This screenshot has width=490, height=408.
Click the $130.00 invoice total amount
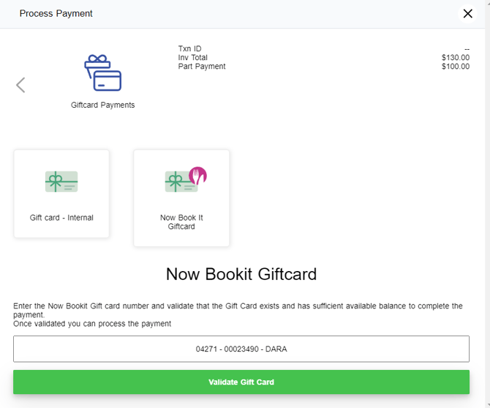456,58
